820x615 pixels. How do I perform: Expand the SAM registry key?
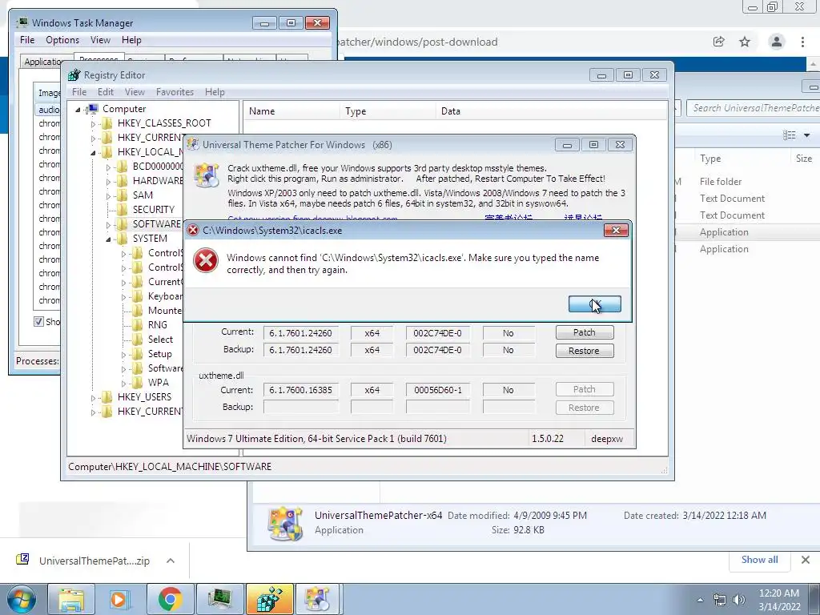coord(108,196)
